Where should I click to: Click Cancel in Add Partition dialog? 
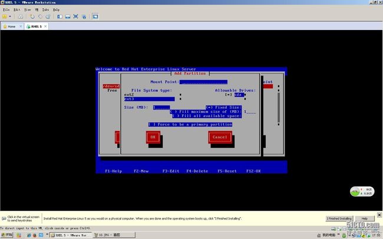(x=220, y=137)
